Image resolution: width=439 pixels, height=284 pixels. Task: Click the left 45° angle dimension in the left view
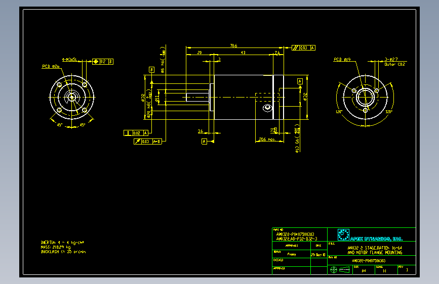59,125
